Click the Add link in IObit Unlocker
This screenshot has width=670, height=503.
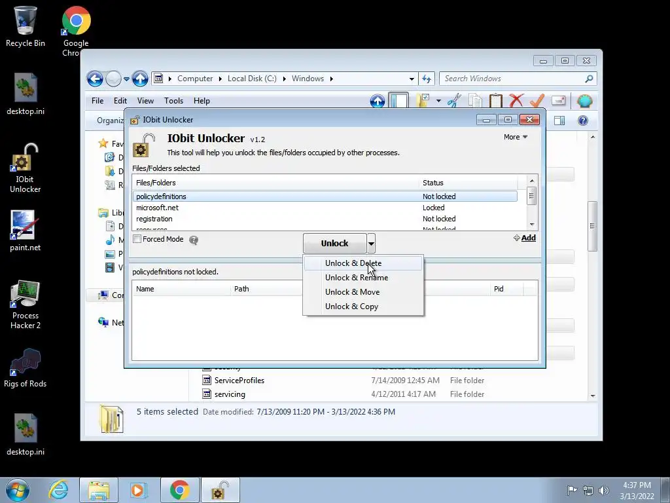(x=524, y=238)
